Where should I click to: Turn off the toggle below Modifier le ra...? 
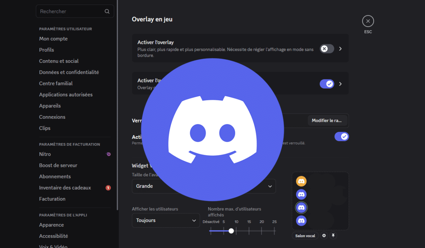342,136
